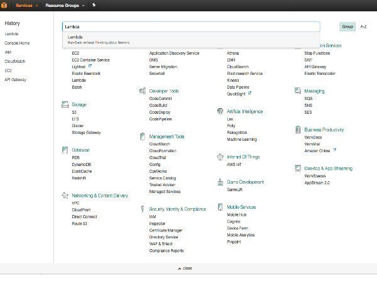Open the Services dropdown menu
The image size is (377, 283).
click(x=25, y=4)
